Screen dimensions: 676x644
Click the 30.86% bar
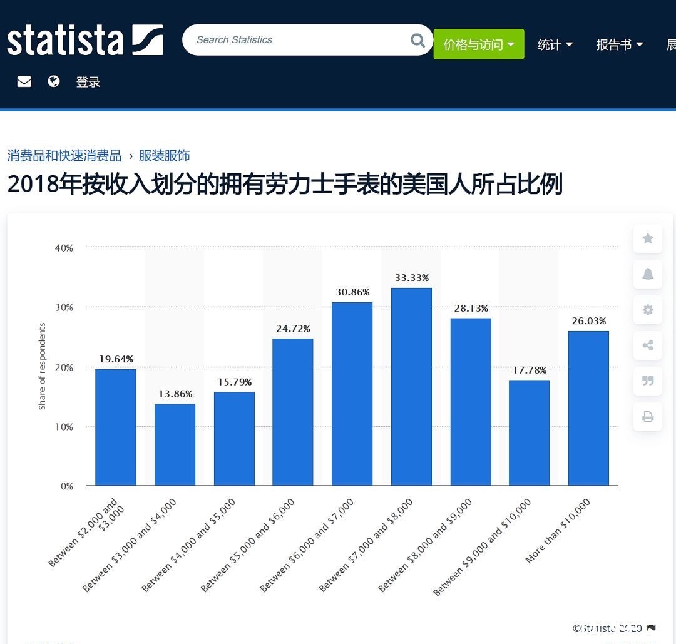click(x=352, y=394)
